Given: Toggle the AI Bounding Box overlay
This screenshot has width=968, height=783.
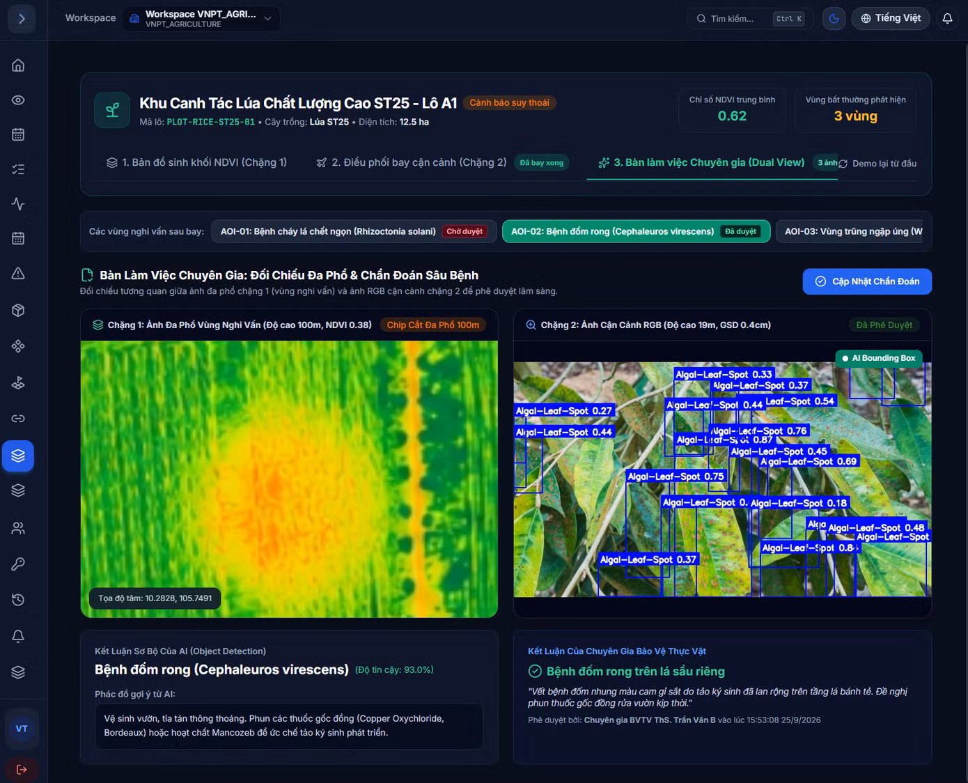Looking at the screenshot, I should click(879, 358).
